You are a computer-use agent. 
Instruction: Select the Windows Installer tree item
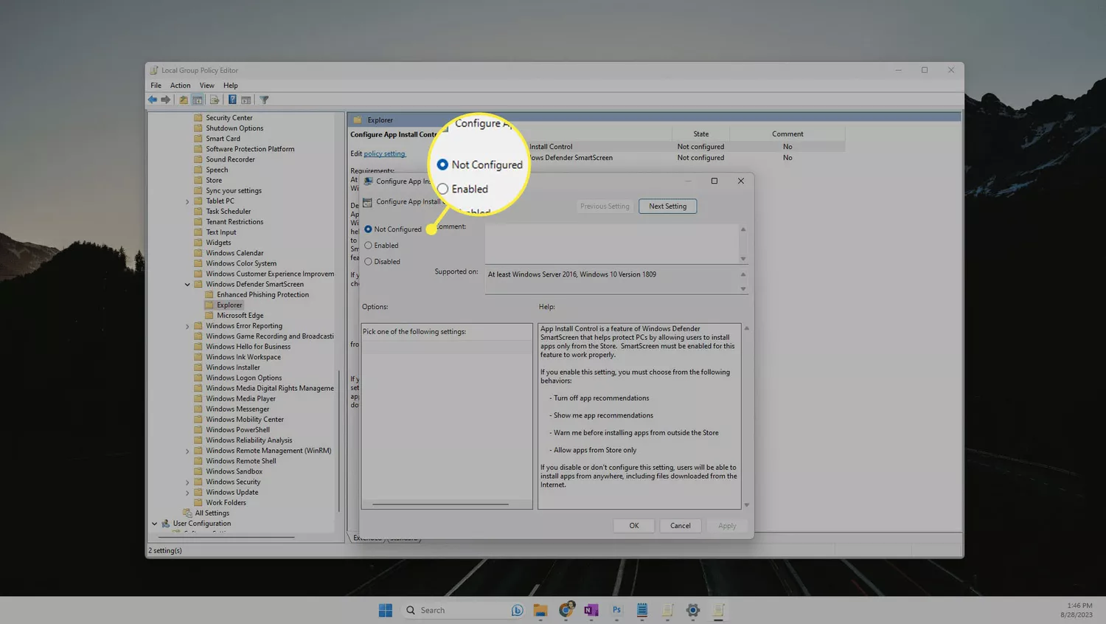pyautogui.click(x=233, y=367)
